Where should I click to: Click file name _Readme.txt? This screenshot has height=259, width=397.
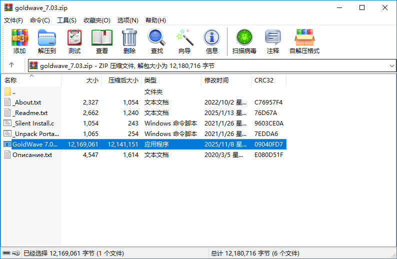tap(30, 112)
